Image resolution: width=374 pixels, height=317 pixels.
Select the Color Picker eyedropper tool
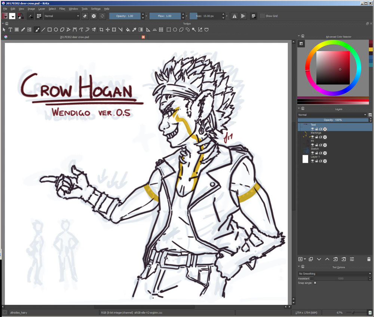pyautogui.click(x=134, y=30)
